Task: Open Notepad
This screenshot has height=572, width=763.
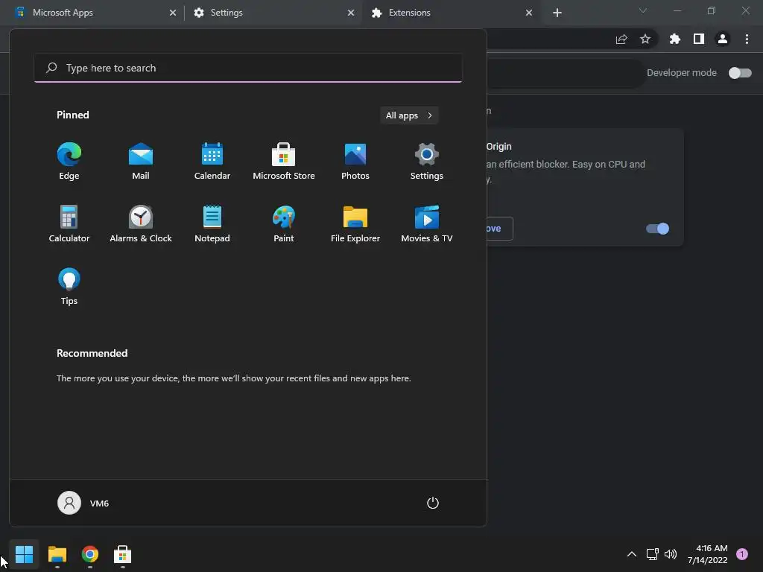Action: 212,223
